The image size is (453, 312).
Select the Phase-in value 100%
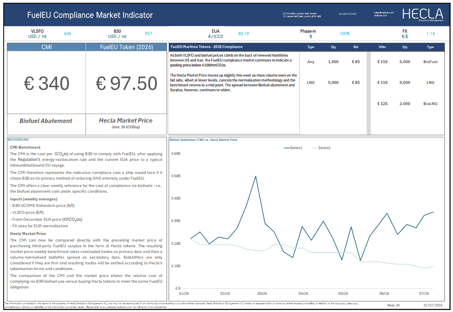(345, 33)
